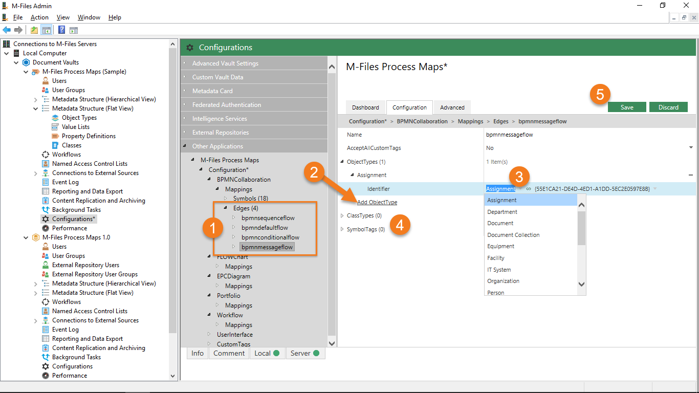Click the Users icon under Sample vault
Viewport: 699px width, 393px height.
pyautogui.click(x=46, y=81)
